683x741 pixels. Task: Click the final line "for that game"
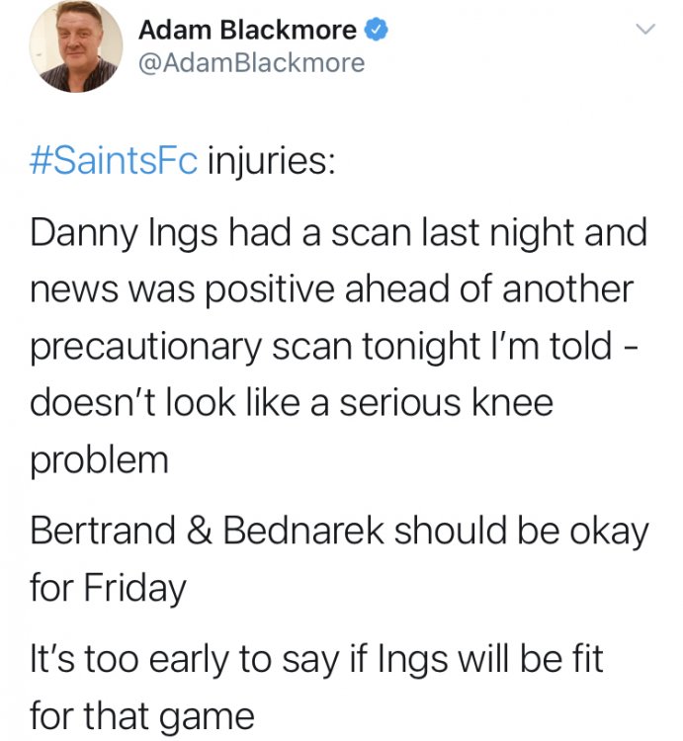(142, 712)
